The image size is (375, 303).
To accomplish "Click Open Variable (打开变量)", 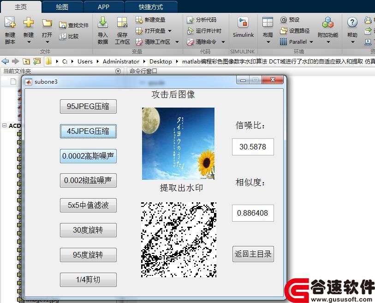I will point(151,31).
